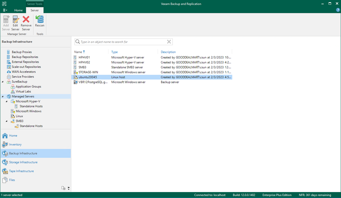Click the Enterprise Plus Edition status text
Screen dimensions: 341x198
point(277,195)
